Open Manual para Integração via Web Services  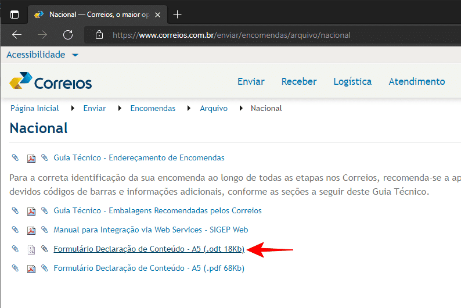151,230
